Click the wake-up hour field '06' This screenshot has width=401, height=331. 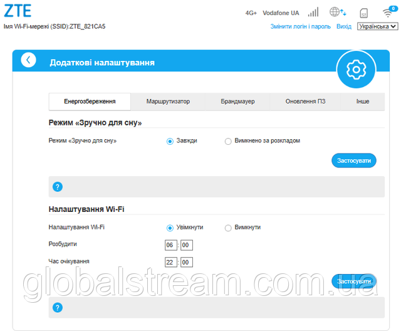tap(170, 245)
